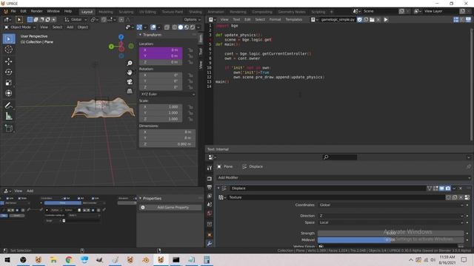Image resolution: width=474 pixels, height=266 pixels.
Task: Open the Tool properties tab in the Properties editor
Action: (210, 168)
